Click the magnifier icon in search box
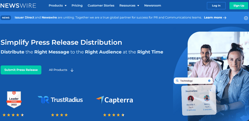 click(177, 81)
